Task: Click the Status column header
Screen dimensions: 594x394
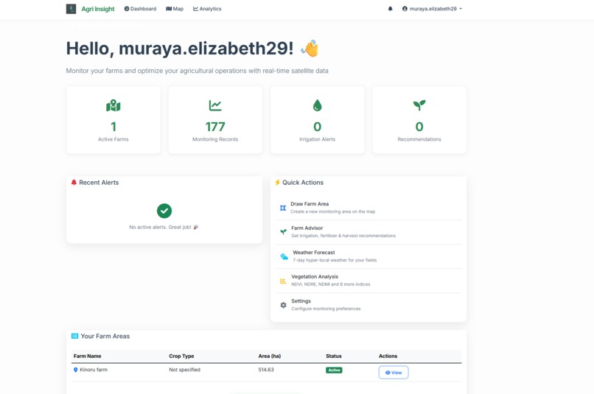Action: (334, 356)
